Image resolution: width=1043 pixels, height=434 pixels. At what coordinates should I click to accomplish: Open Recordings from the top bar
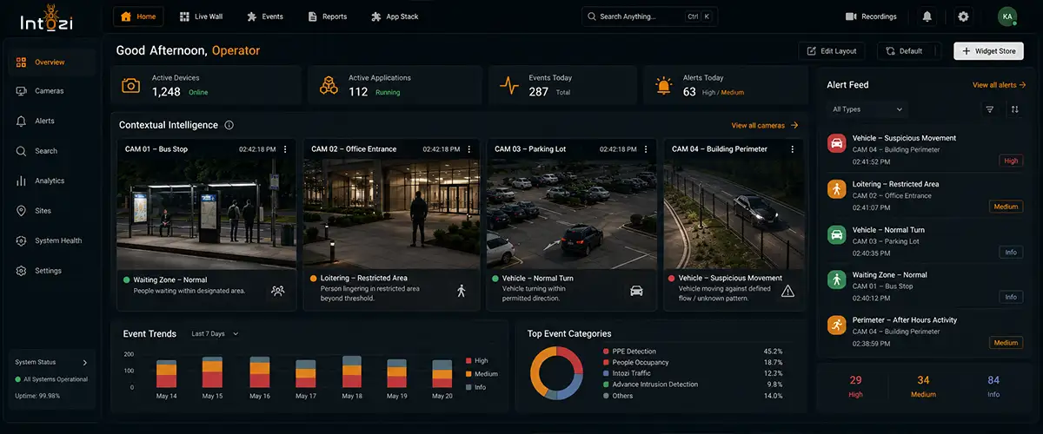871,16
